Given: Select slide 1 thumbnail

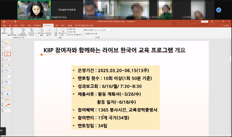Looking at the screenshot, I should click(8, 43).
